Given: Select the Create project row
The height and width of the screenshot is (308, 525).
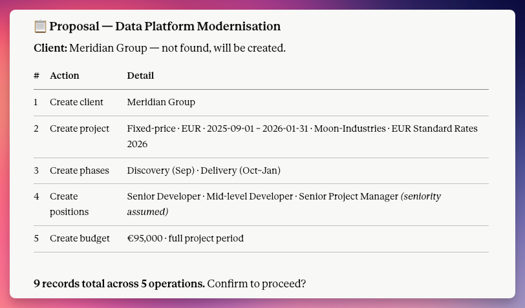Looking at the screenshot, I should click(x=261, y=136).
